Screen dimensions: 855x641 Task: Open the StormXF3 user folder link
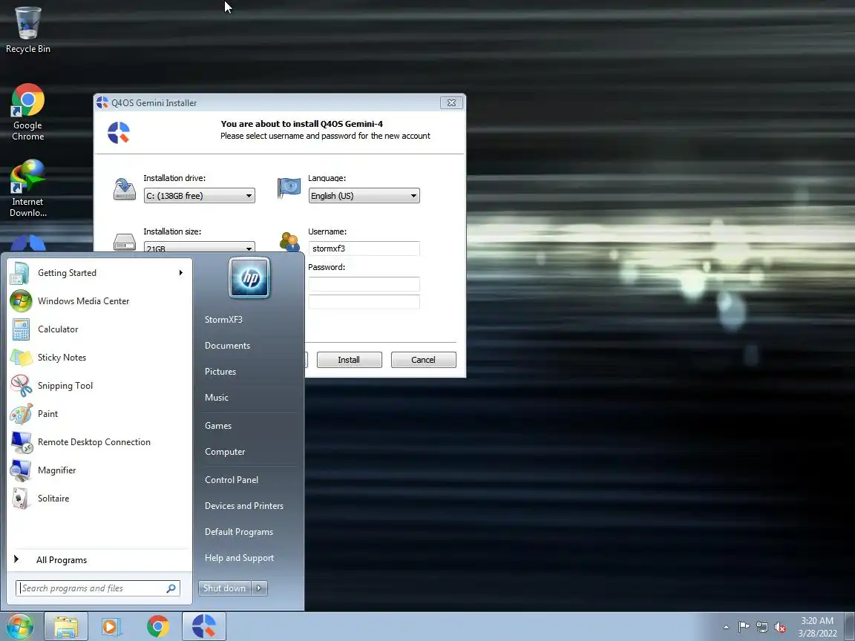pos(223,320)
